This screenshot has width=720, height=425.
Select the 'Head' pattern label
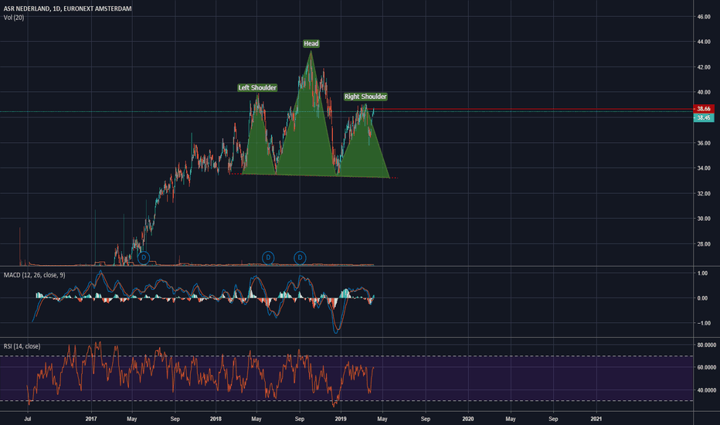pyautogui.click(x=311, y=43)
